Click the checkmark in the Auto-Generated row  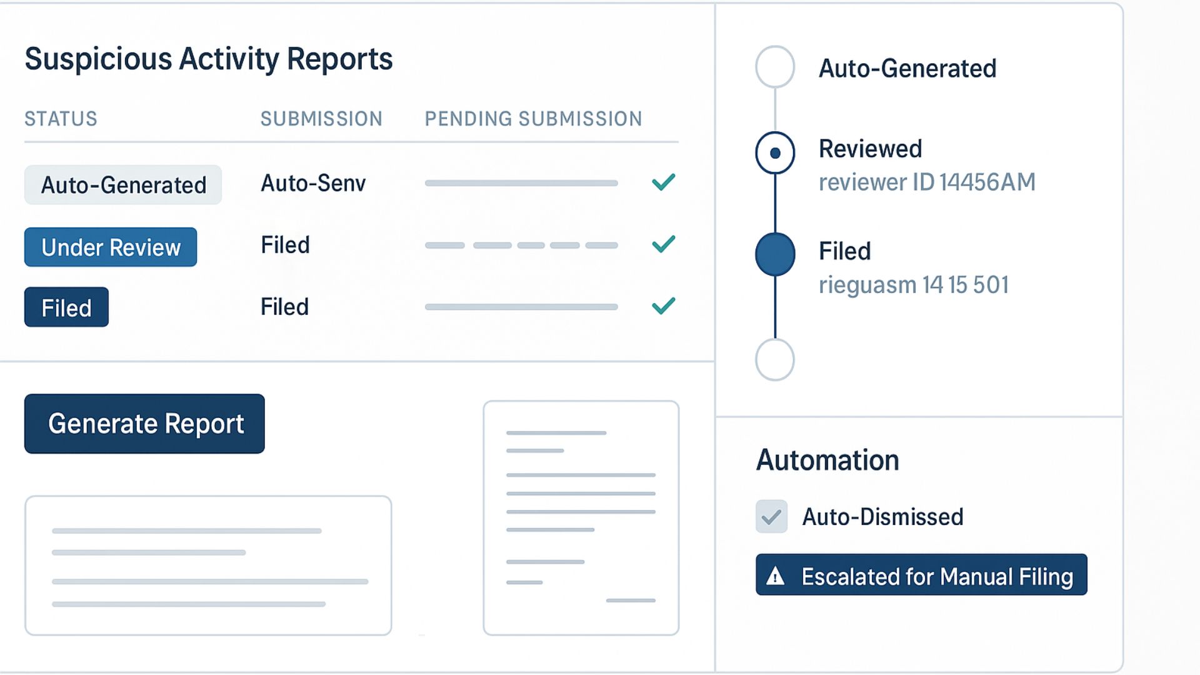[x=663, y=182]
